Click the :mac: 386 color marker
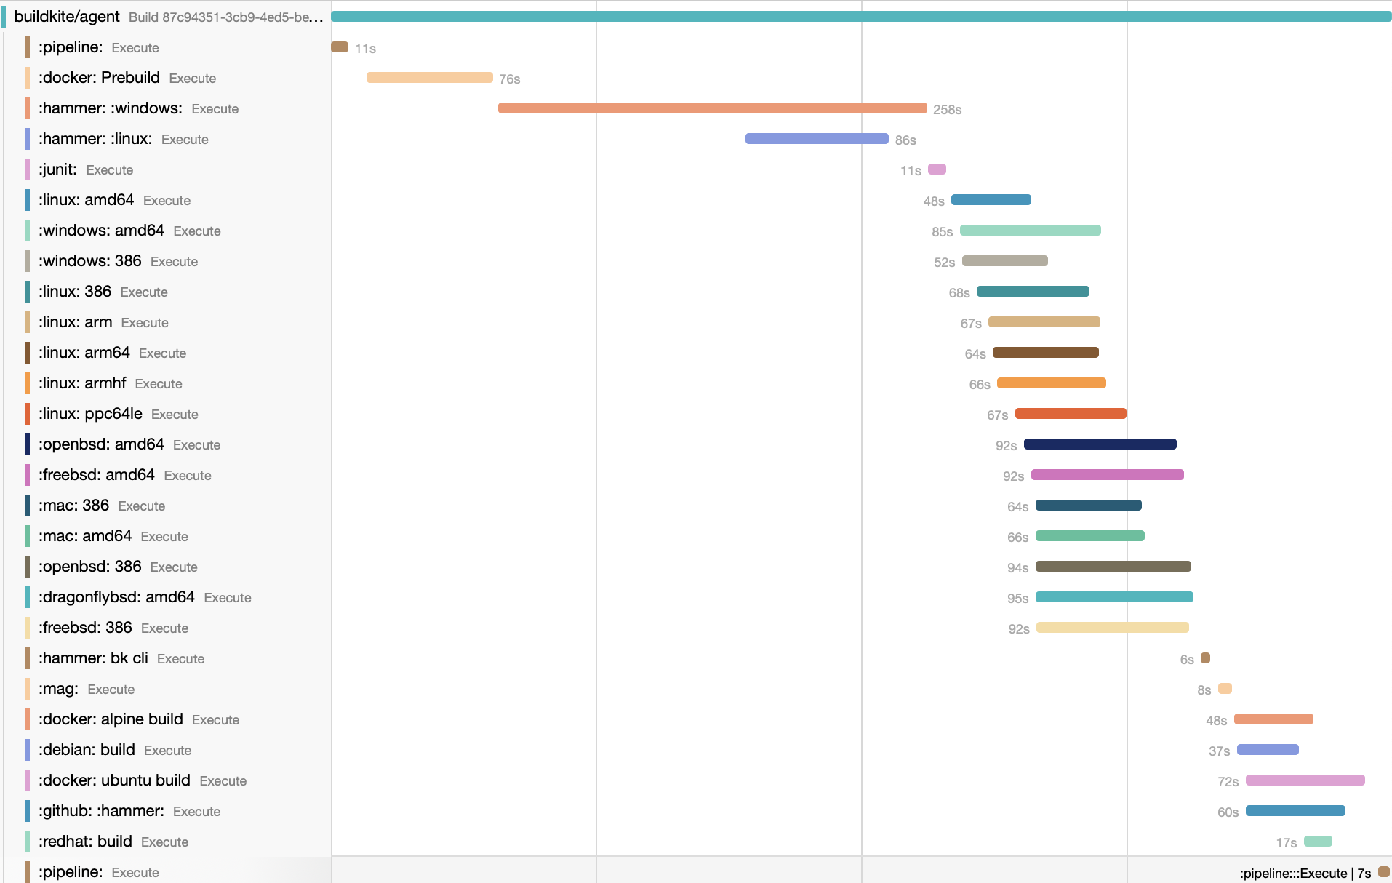Image resolution: width=1392 pixels, height=883 pixels. click(28, 506)
